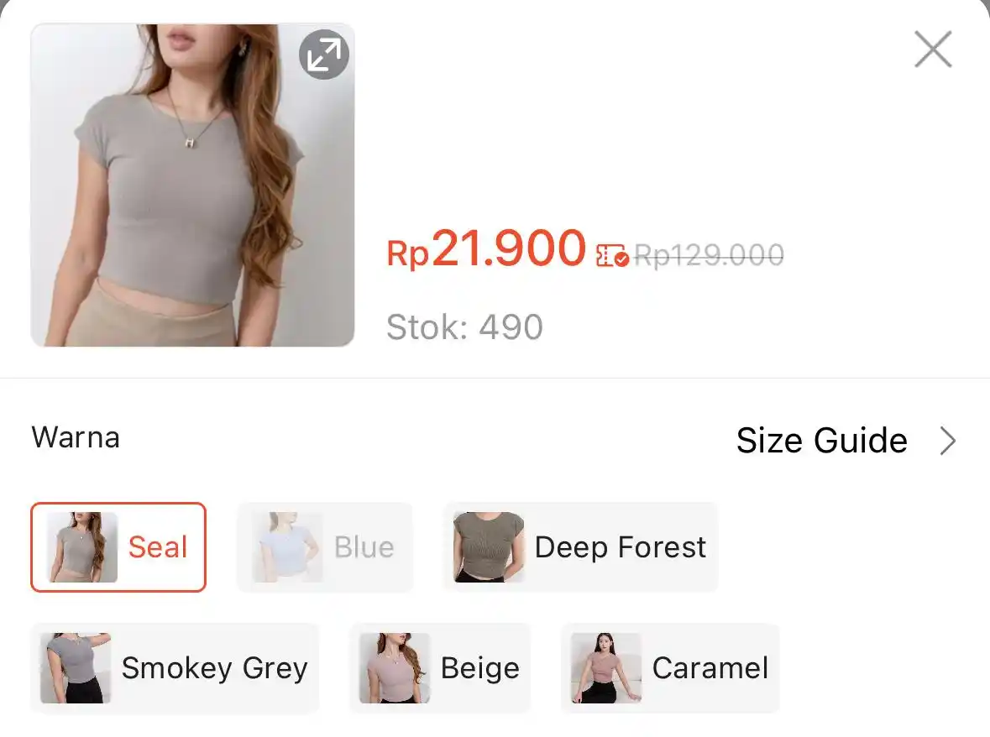The image size is (990, 737).
Task: Select the Deep Forest color variant
Action: (579, 546)
